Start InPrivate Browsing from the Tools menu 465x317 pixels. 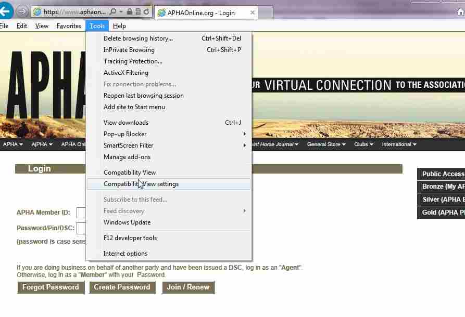pyautogui.click(x=169, y=50)
